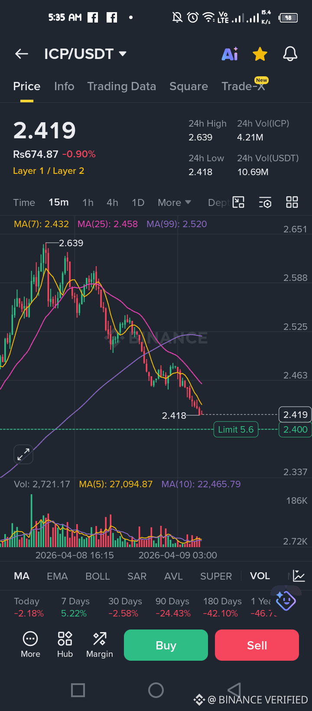Tap the 24h High 2.639 value
The width and height of the screenshot is (312, 711).
pyautogui.click(x=201, y=137)
